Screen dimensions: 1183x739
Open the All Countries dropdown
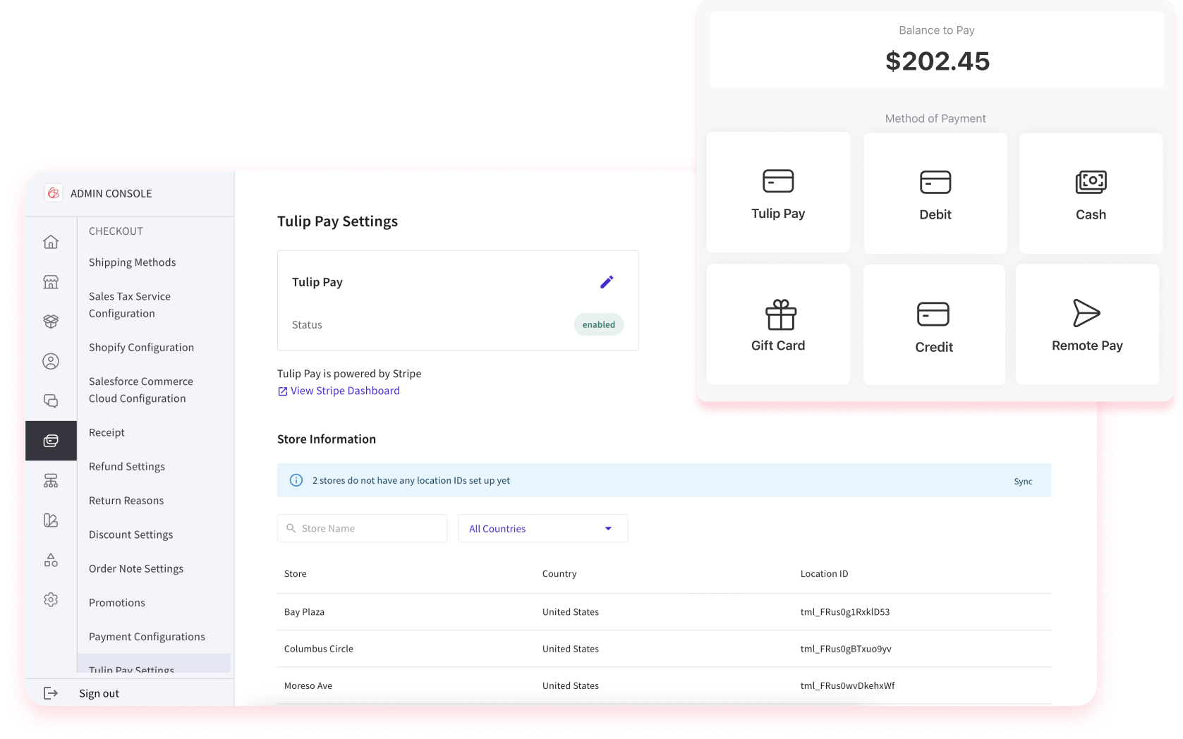[x=542, y=528]
